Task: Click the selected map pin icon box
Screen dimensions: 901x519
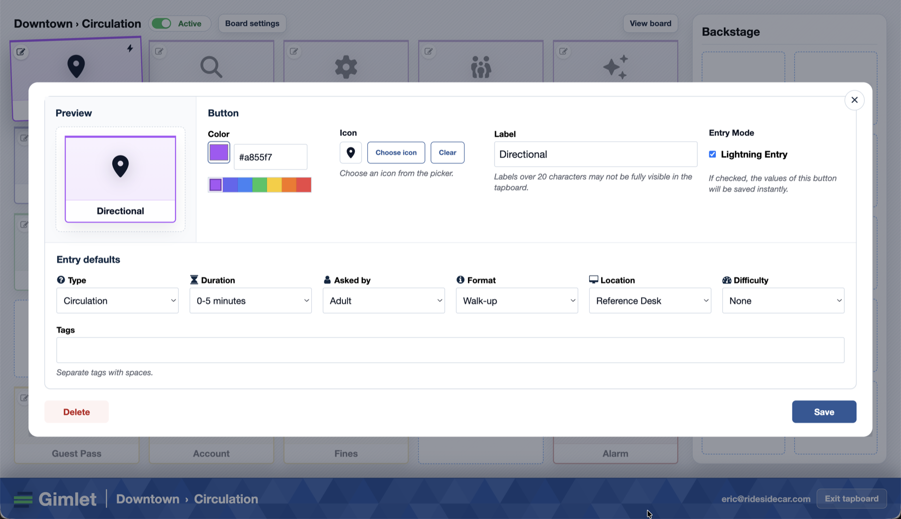Action: (x=350, y=152)
